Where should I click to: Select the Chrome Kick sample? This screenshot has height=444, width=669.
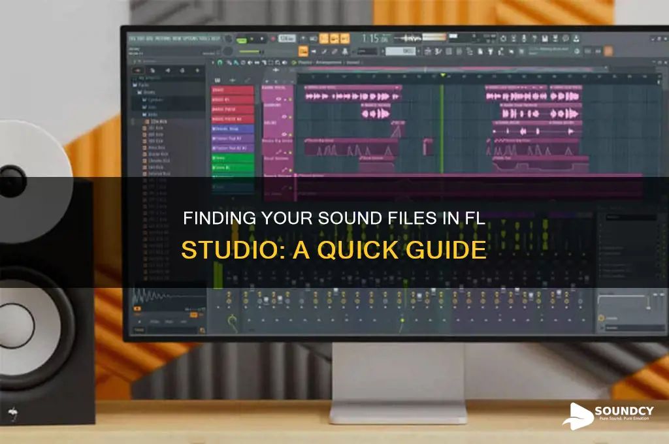pos(156,161)
